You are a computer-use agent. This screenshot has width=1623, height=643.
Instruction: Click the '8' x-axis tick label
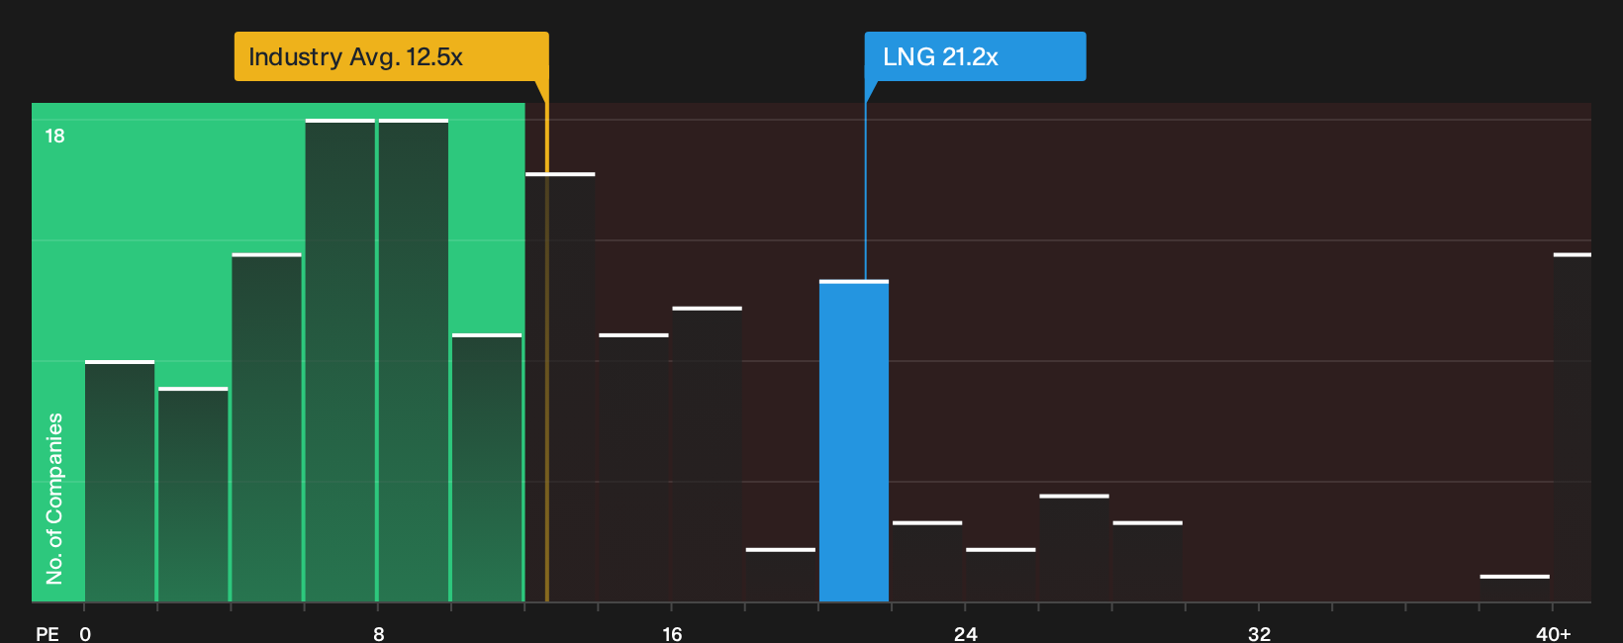(379, 633)
